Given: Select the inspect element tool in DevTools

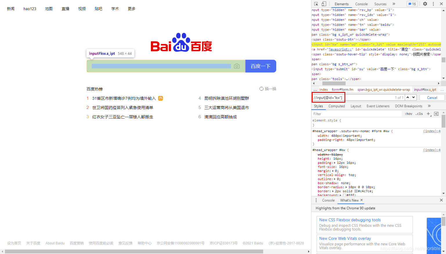Looking at the screenshot, I should [316, 4].
